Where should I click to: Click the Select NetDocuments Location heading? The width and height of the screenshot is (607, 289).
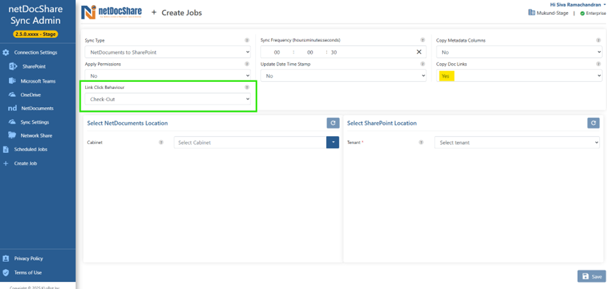click(x=127, y=123)
